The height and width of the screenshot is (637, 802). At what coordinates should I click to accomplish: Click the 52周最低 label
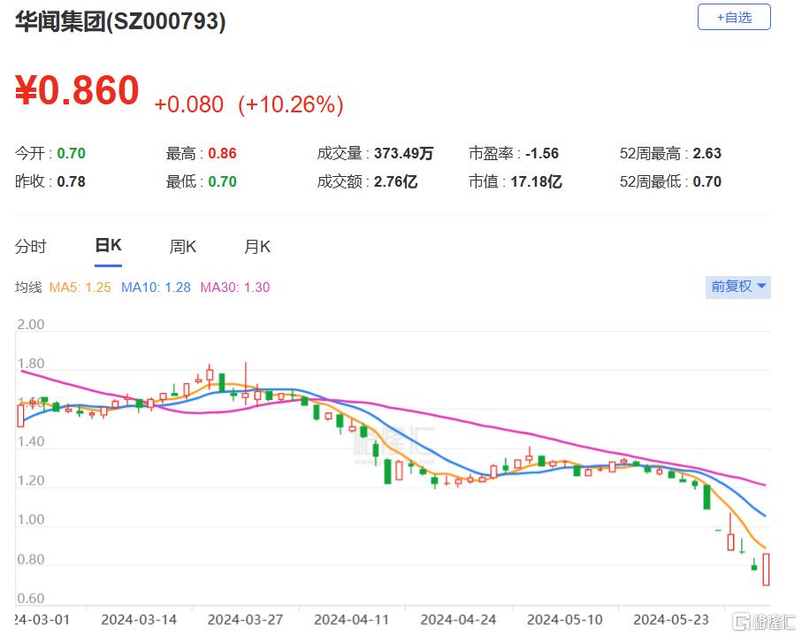click(x=653, y=181)
